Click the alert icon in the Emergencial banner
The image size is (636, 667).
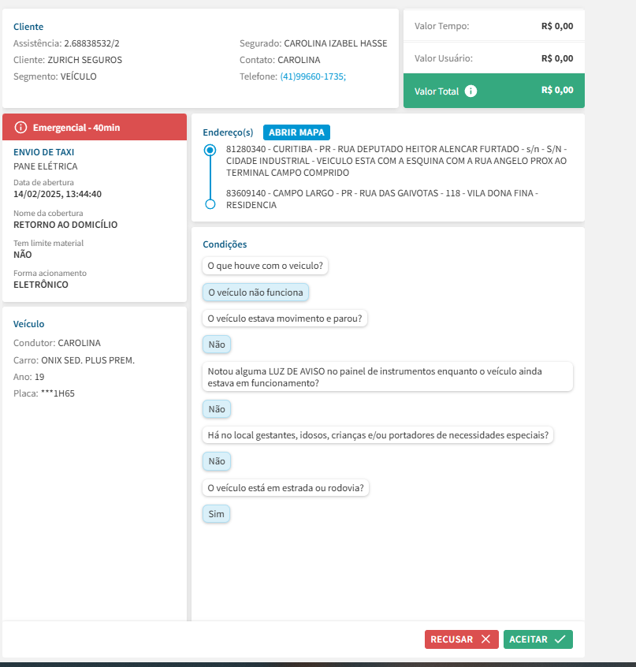21,127
